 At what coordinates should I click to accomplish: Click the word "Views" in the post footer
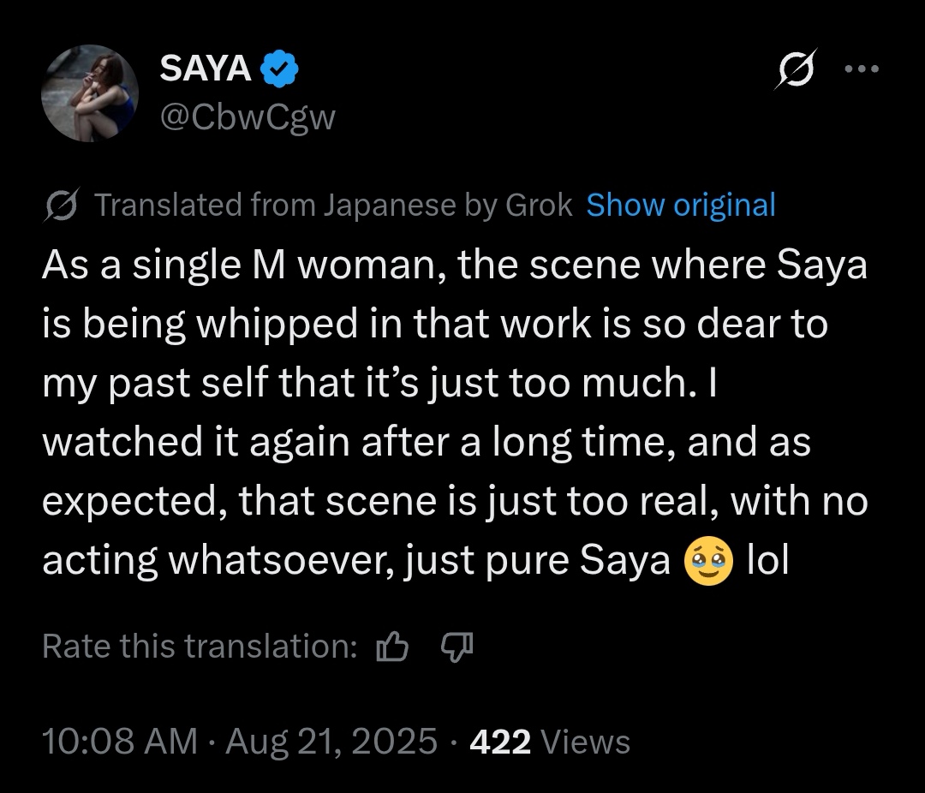tap(587, 742)
